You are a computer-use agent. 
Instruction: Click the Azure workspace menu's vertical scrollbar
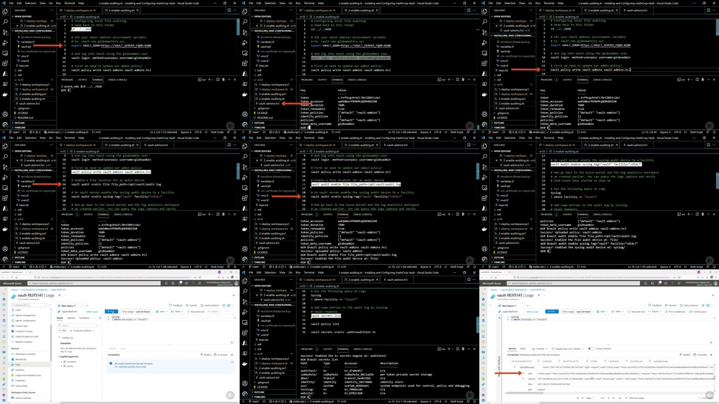pos(51,344)
